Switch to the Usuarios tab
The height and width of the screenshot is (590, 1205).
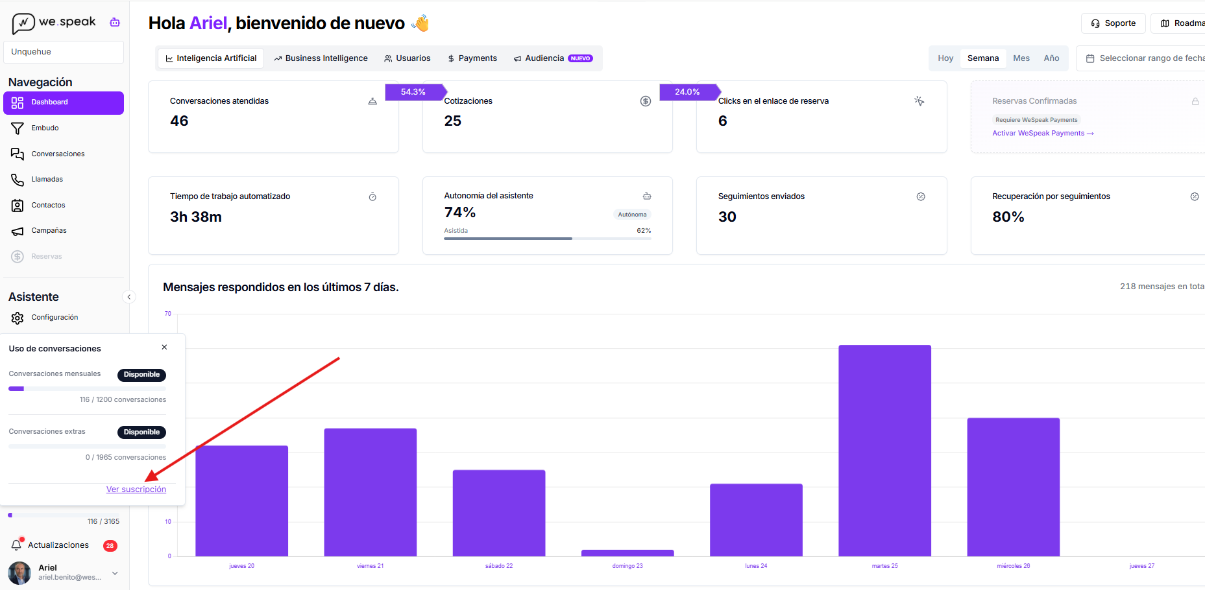point(408,58)
